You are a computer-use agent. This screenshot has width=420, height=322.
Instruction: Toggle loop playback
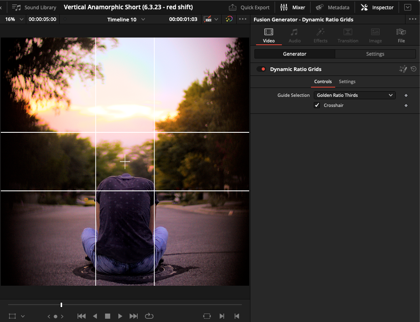tap(149, 316)
